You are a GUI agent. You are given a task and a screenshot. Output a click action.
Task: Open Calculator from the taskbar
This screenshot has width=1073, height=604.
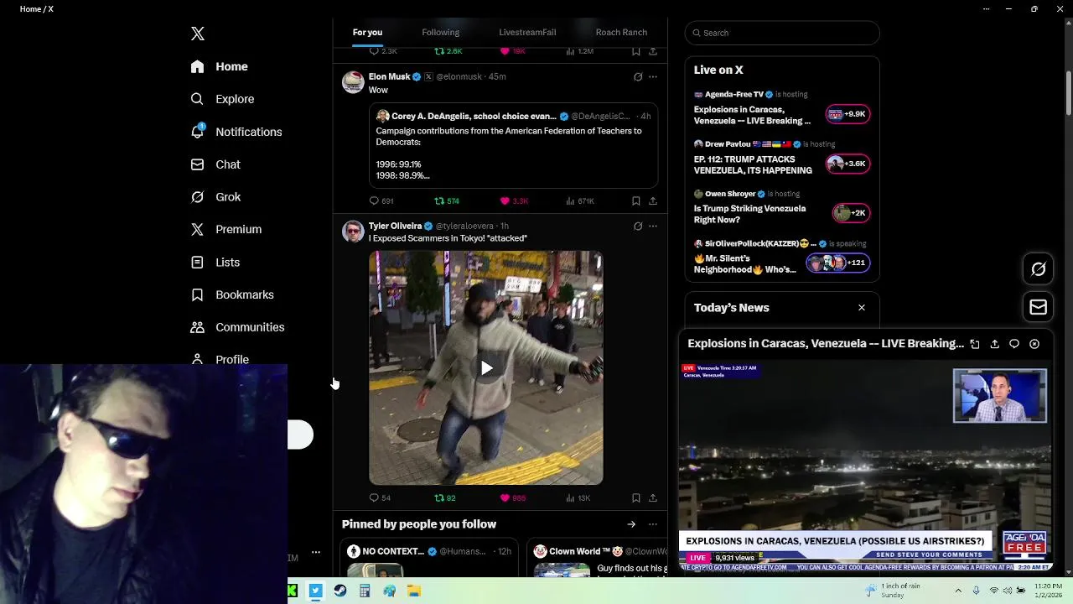[x=365, y=591]
